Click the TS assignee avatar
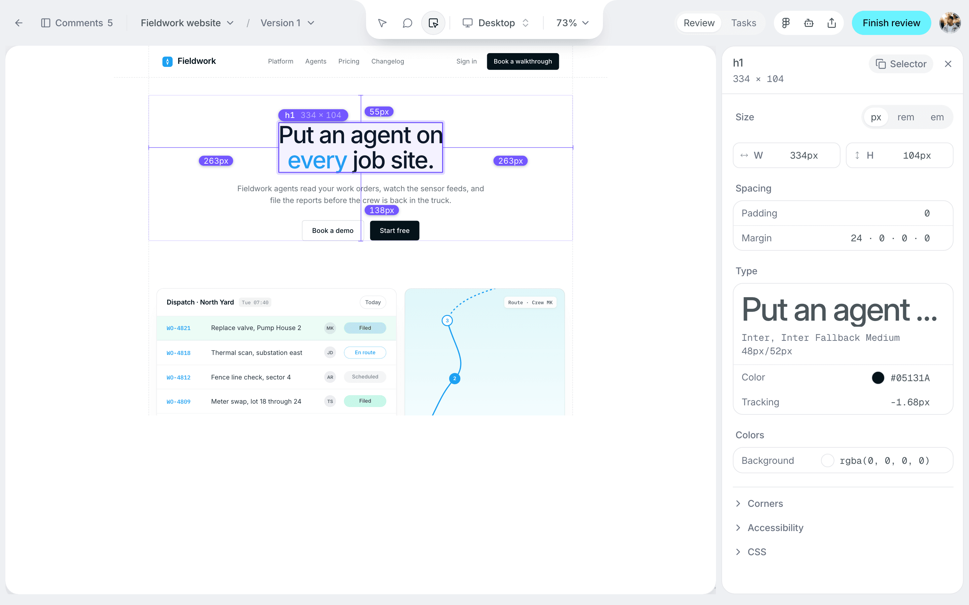The width and height of the screenshot is (969, 605). coord(330,401)
